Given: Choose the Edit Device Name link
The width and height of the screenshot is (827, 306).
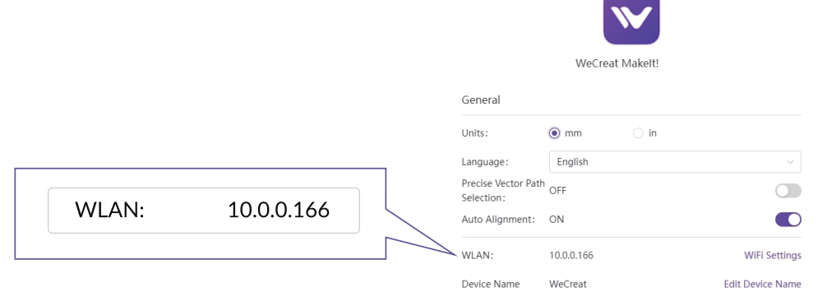Looking at the screenshot, I should tap(763, 284).
